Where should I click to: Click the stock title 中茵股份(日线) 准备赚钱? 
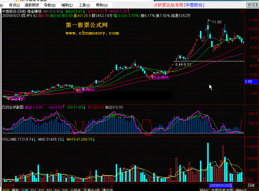pos(22,12)
